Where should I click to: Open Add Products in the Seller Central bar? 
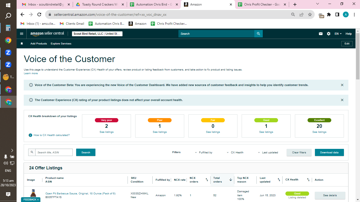(x=39, y=44)
